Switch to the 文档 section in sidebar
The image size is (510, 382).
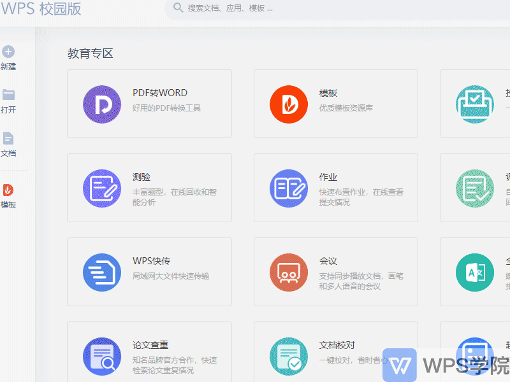pyautogui.click(x=8, y=138)
